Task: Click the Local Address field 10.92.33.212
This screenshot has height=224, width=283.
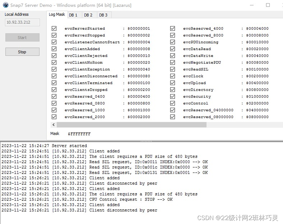Action: (22, 22)
